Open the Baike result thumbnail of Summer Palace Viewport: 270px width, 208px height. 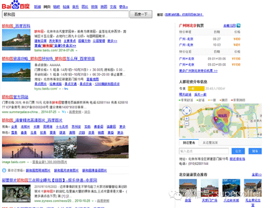click(x=16, y=40)
